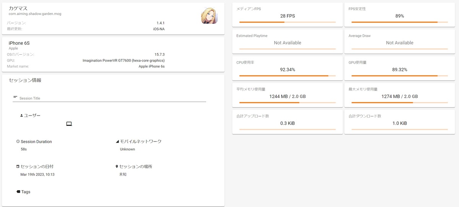The image size is (459, 207).
Task: Click the text lines icon beside Session Title
Action: [15, 97]
